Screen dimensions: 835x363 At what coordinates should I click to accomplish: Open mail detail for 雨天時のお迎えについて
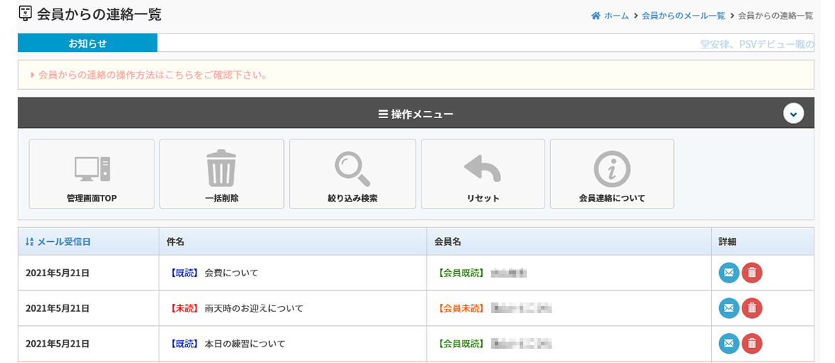coord(729,308)
